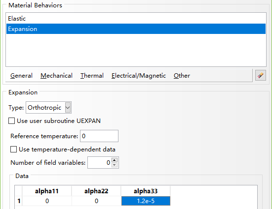Screen dimensions: 272x209
Task: Click the alpha33 column header
Action: click(x=146, y=191)
